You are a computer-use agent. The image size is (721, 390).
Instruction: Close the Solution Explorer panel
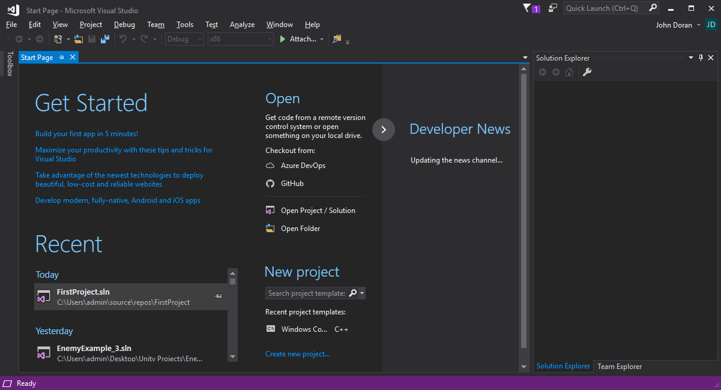711,58
